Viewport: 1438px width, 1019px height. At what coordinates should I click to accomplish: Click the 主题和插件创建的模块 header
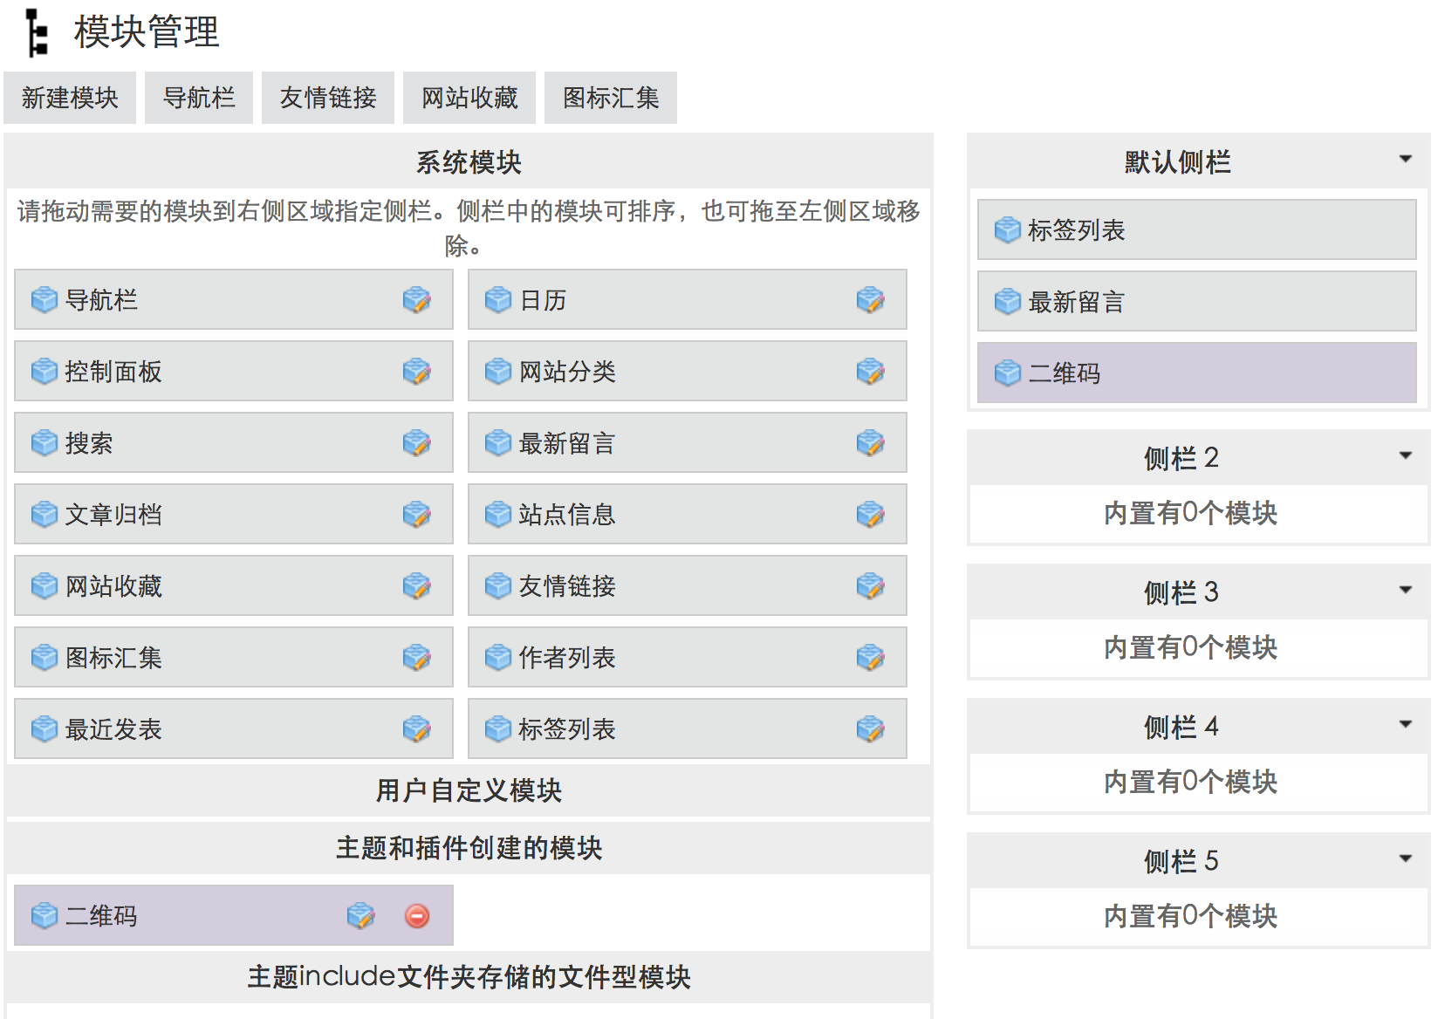click(x=469, y=848)
